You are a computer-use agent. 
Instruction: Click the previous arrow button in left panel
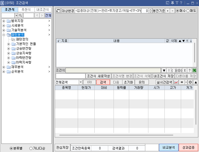pos(37,16)
